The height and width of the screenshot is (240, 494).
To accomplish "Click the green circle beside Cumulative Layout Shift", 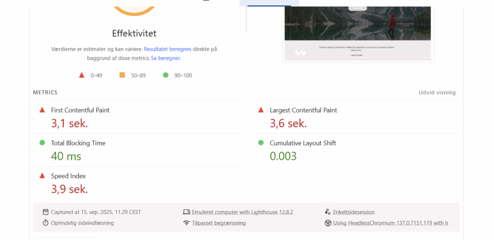I will (261, 143).
